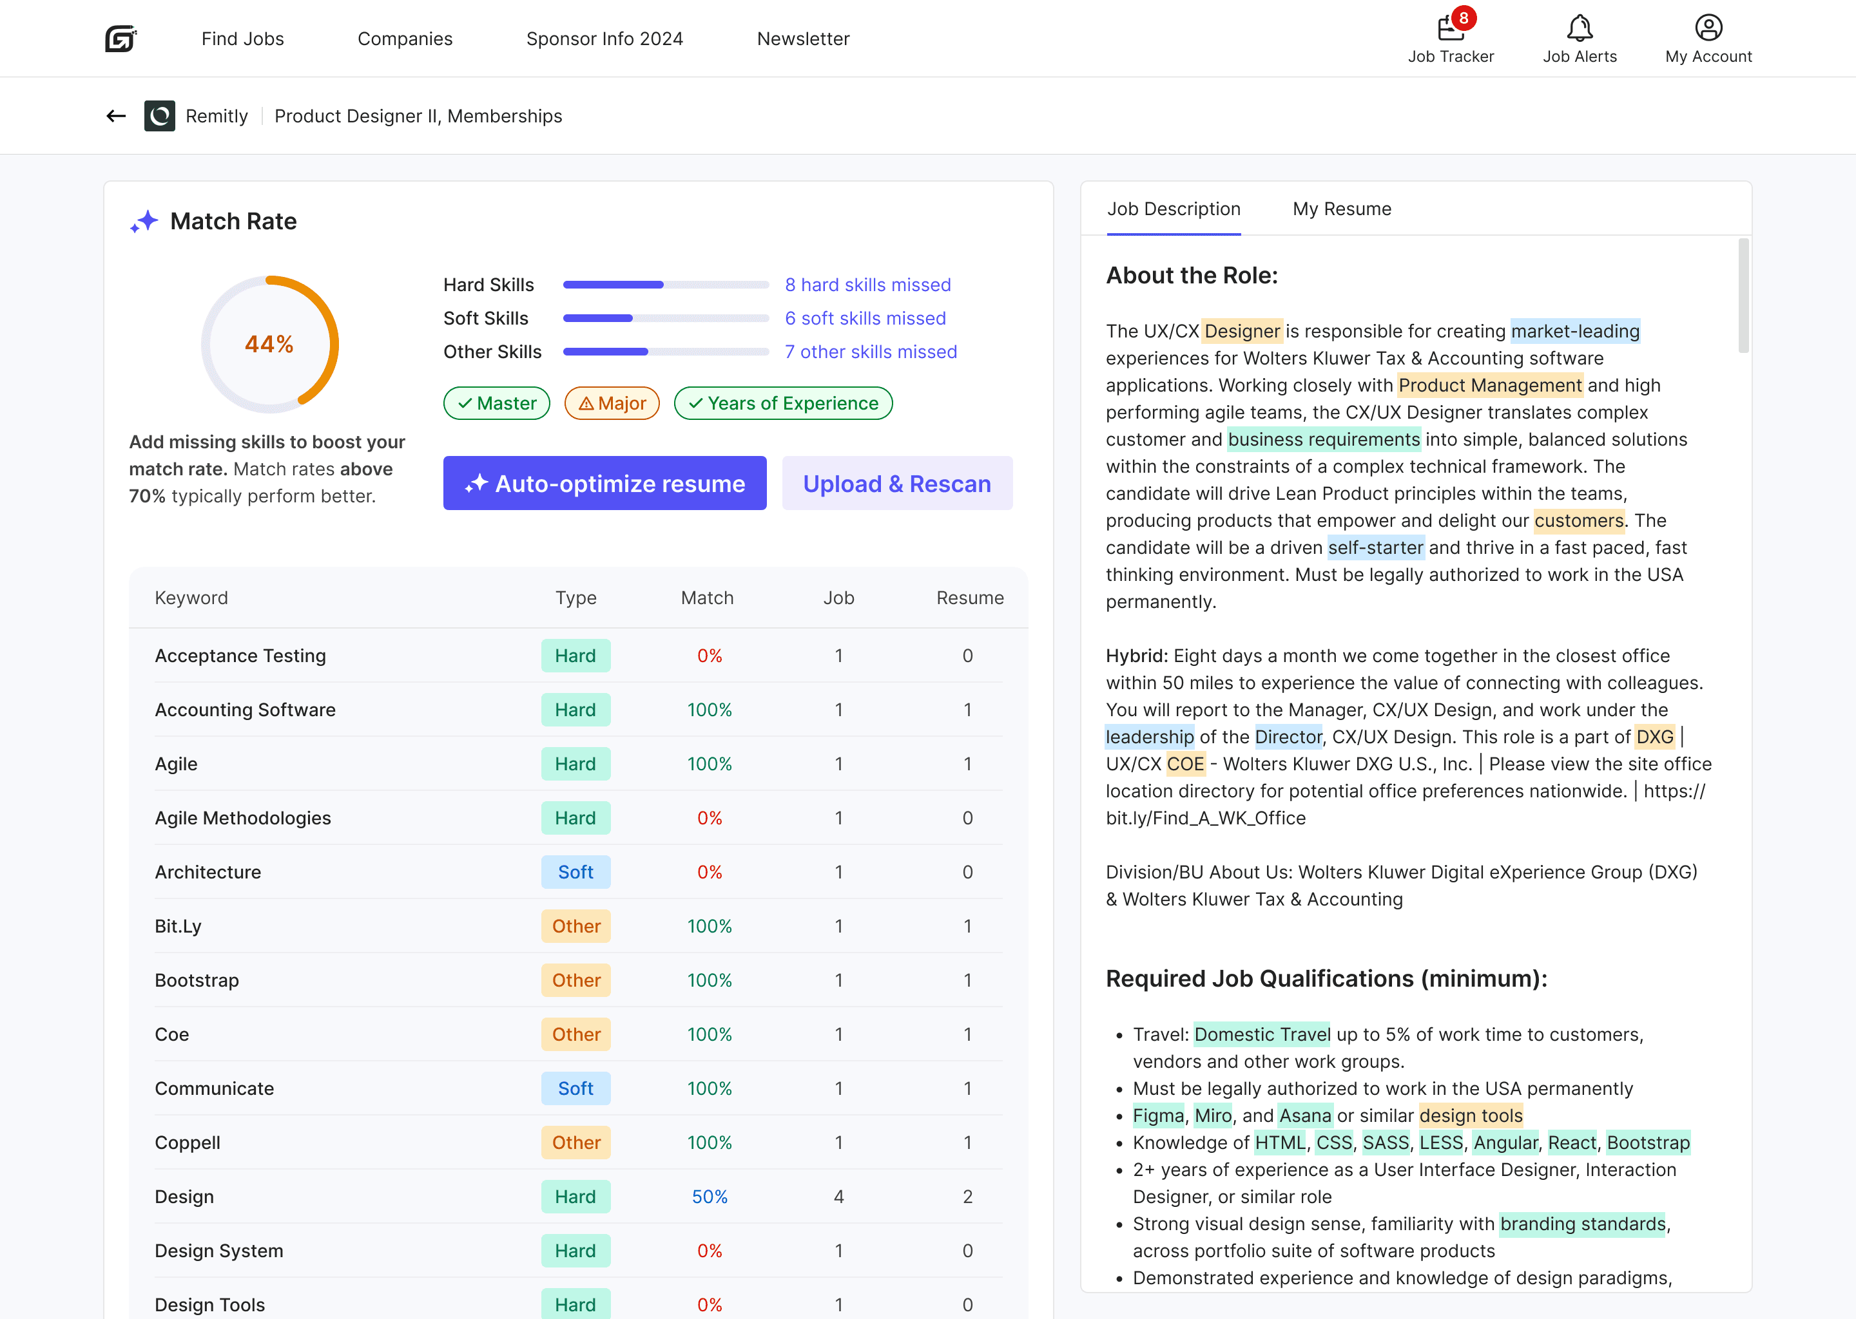Click Upload & Rescan button
The height and width of the screenshot is (1319, 1856).
pos(897,483)
